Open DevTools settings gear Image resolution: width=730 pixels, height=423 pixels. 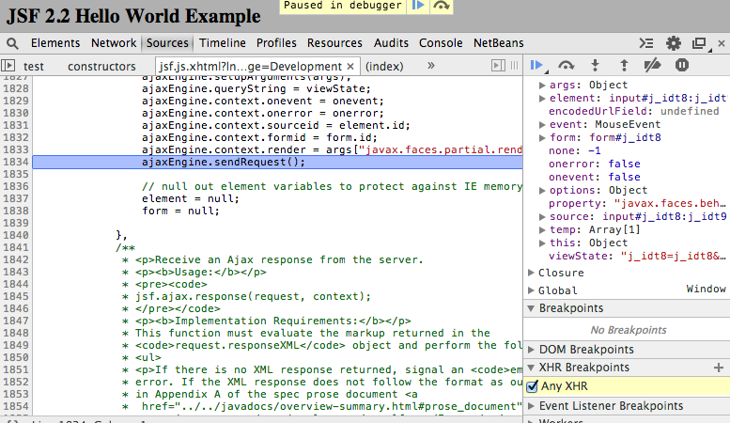coord(674,43)
